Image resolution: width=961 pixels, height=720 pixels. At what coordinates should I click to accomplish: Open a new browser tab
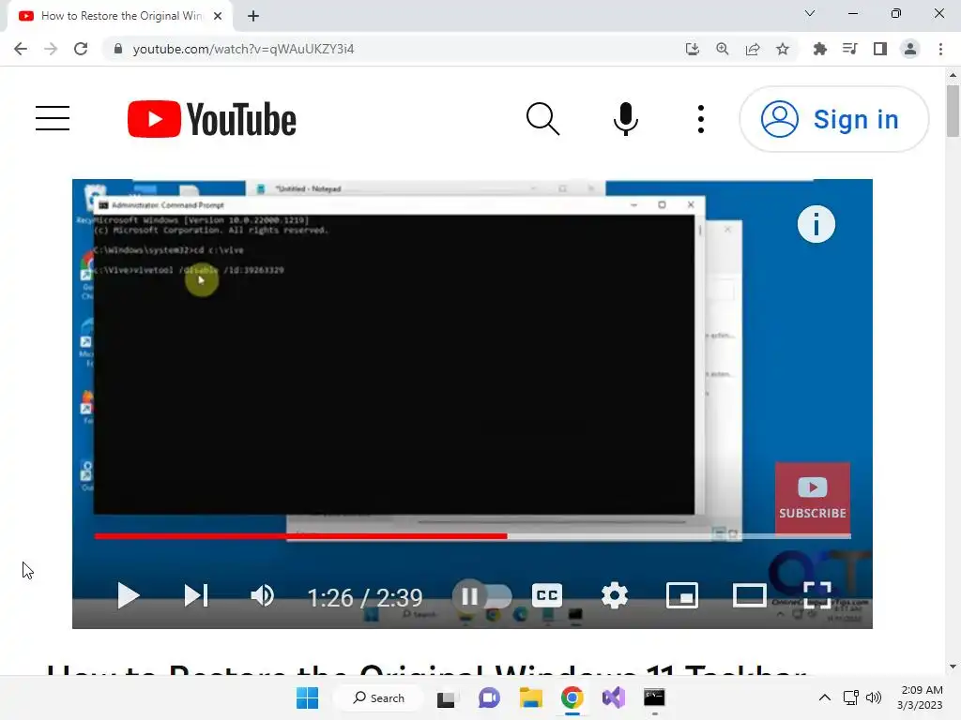(253, 16)
